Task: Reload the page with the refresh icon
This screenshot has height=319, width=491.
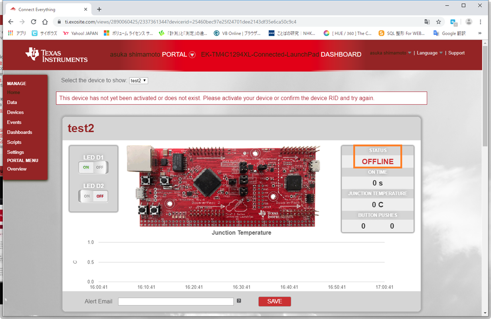Action: (34, 22)
